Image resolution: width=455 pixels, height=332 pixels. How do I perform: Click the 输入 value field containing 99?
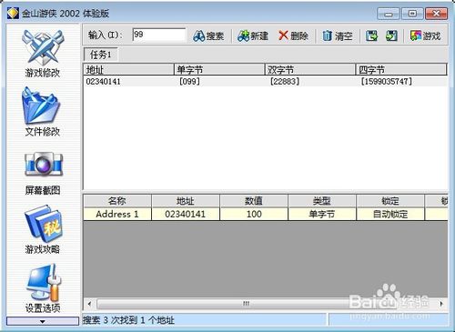pos(159,35)
